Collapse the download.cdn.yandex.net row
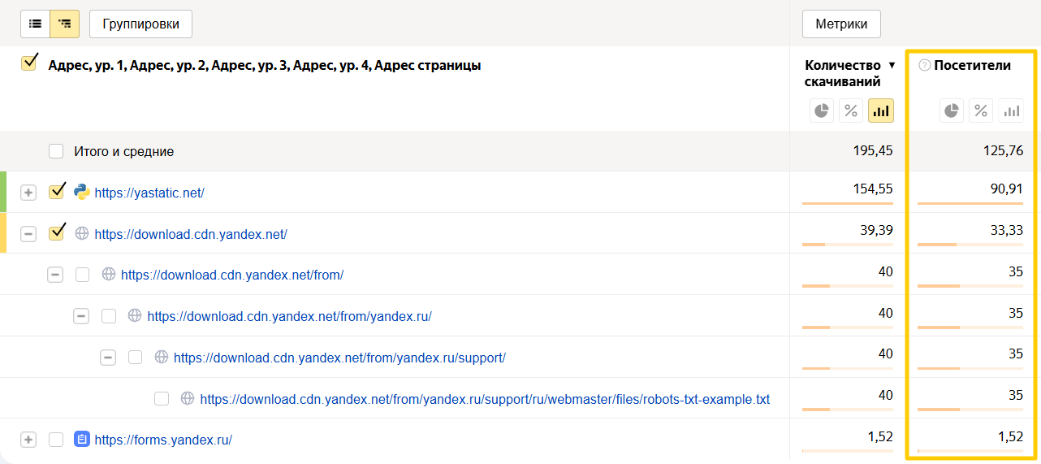 tap(28, 234)
